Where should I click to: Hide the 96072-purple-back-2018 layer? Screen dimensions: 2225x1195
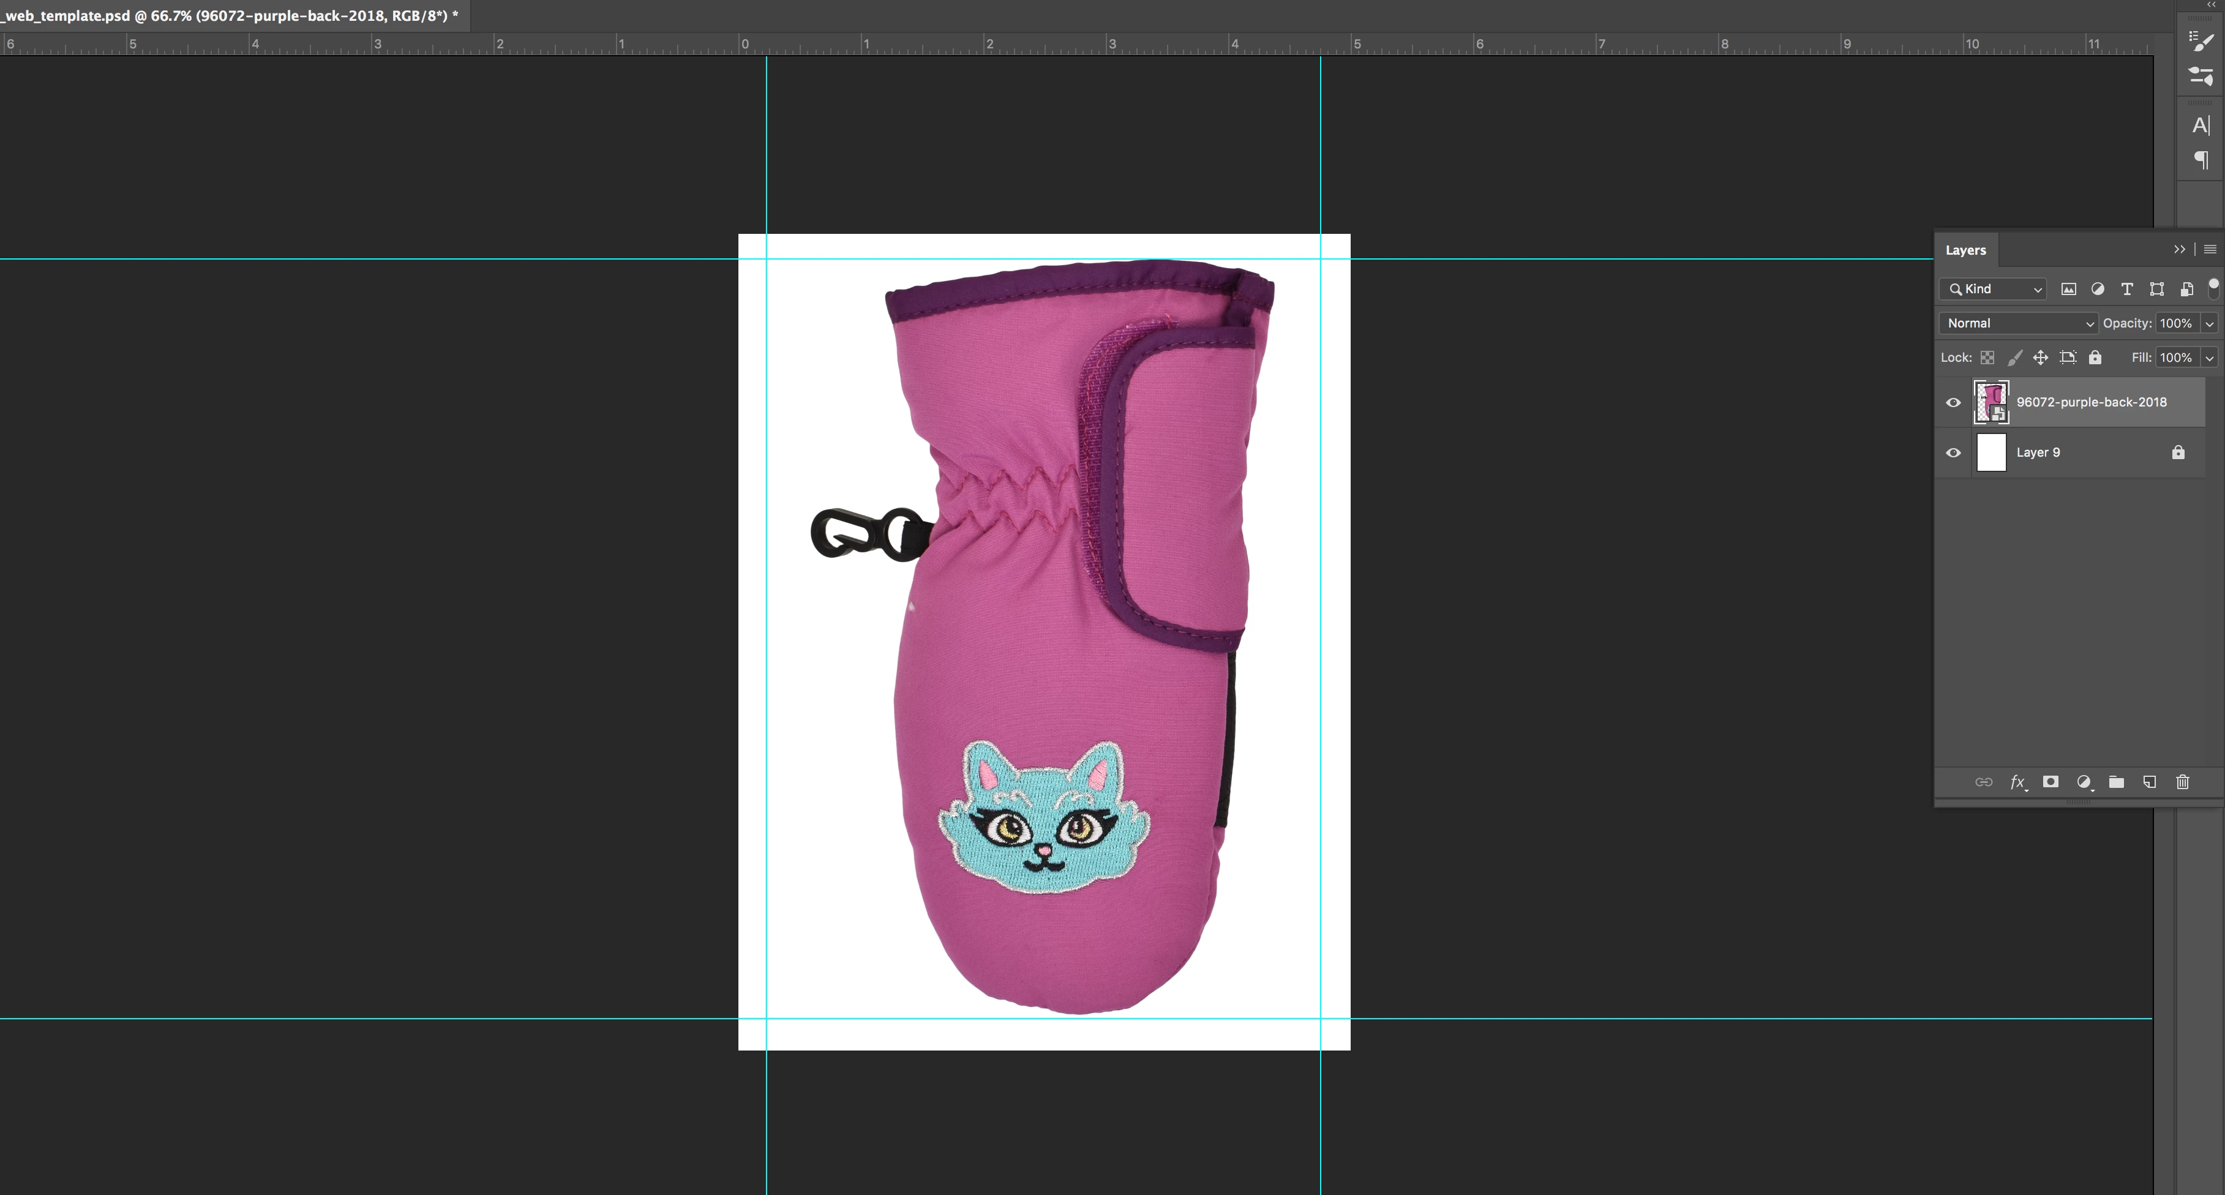1953,402
